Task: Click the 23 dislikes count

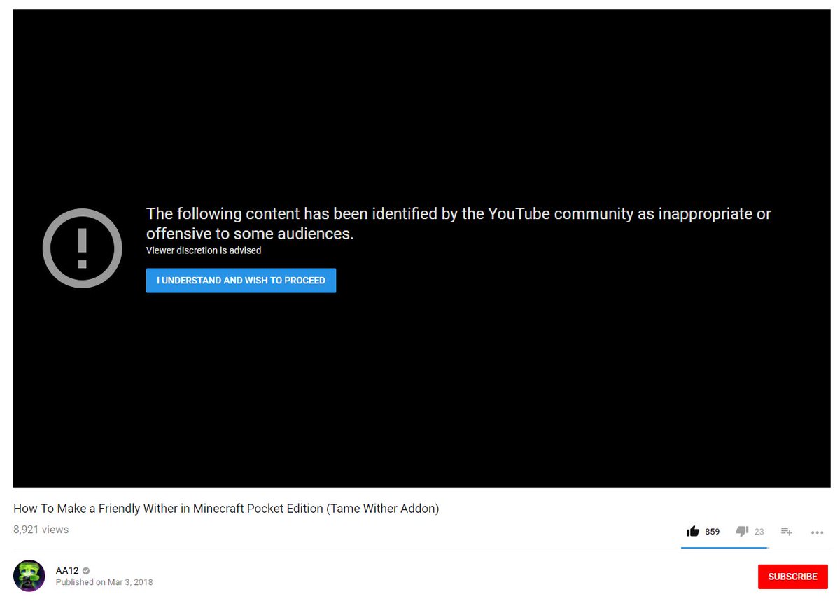Action: click(759, 532)
